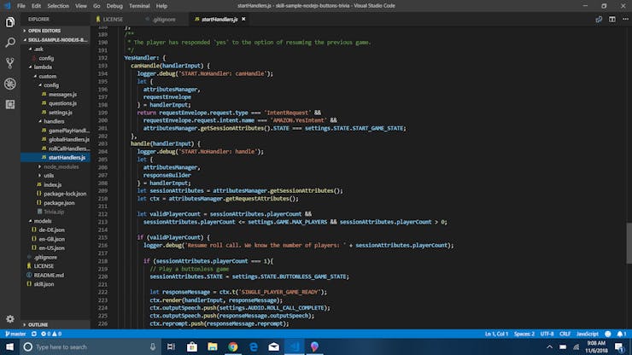Switch to the .gitignore tab
This screenshot has width=632, height=355.
164,19
